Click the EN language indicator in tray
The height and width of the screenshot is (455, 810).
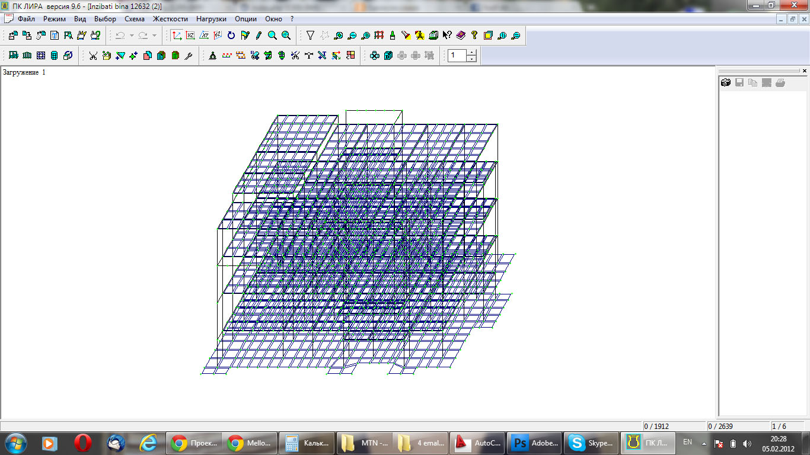pos(688,442)
